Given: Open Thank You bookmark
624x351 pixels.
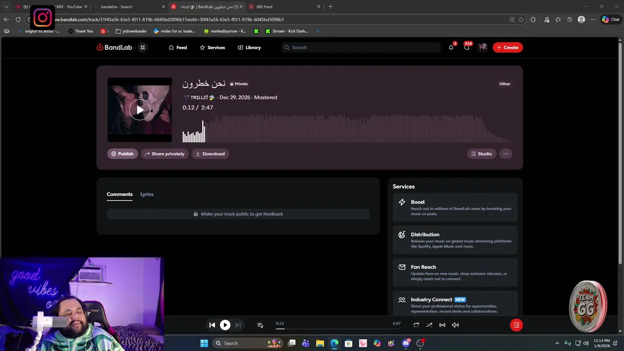Looking at the screenshot, I should click(80, 31).
